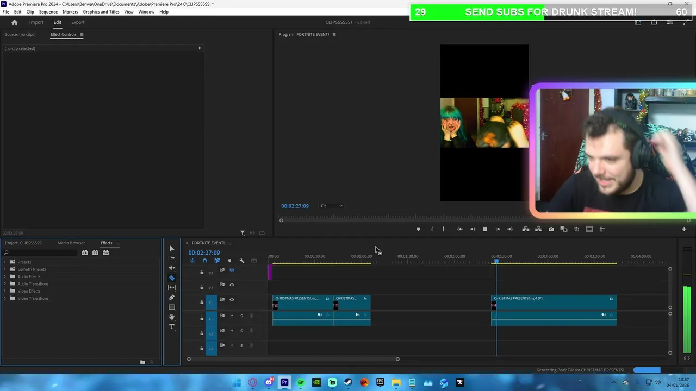
Task: Expand the Presets folder
Action: tap(5, 262)
